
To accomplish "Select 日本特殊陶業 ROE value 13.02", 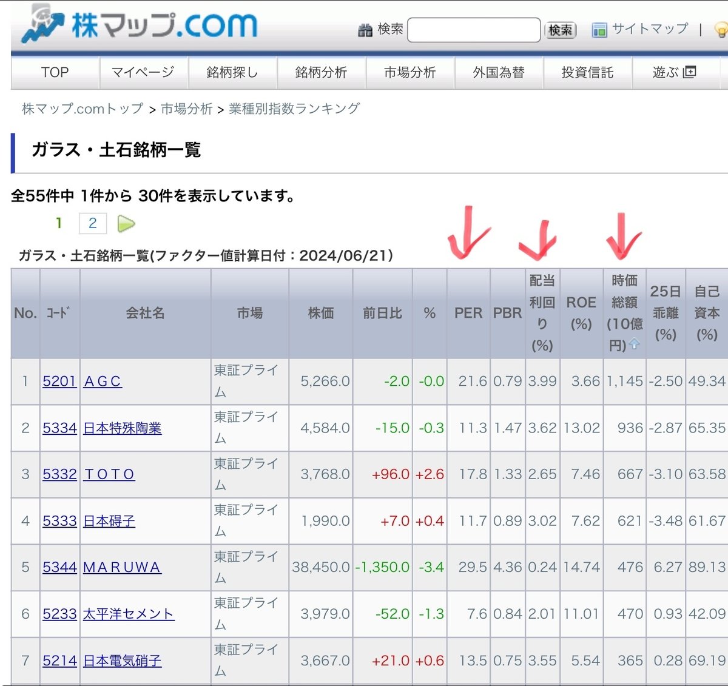I will point(582,428).
